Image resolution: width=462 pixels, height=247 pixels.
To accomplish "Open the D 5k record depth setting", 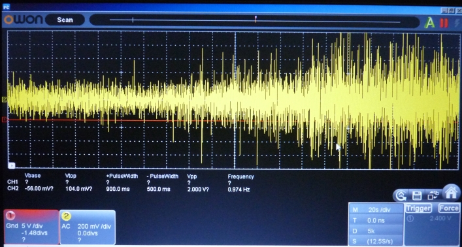I will pos(376,231).
